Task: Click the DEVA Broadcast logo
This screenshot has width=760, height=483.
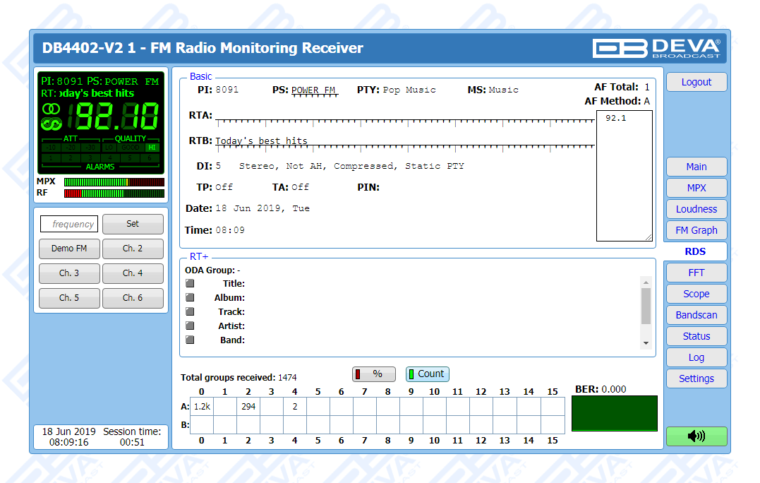Action: pos(656,48)
